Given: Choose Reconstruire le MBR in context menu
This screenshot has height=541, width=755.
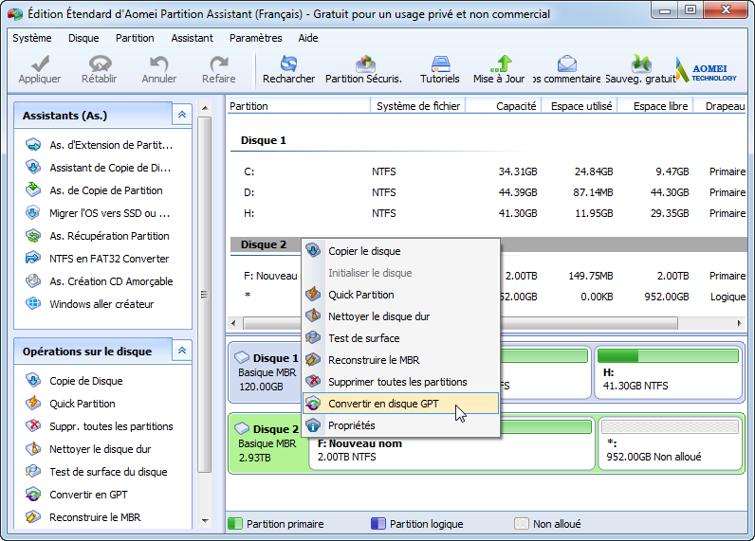Looking at the screenshot, I should click(400, 360).
